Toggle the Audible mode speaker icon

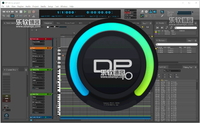click(155, 12)
